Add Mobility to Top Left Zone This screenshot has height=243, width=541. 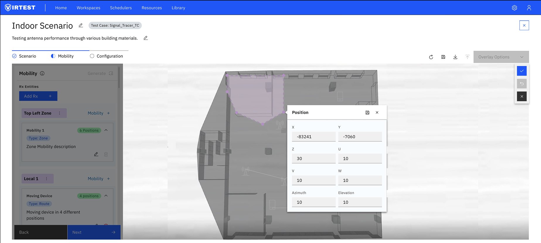click(x=99, y=113)
